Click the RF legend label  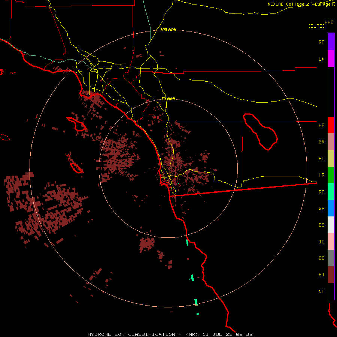[x=321, y=42]
